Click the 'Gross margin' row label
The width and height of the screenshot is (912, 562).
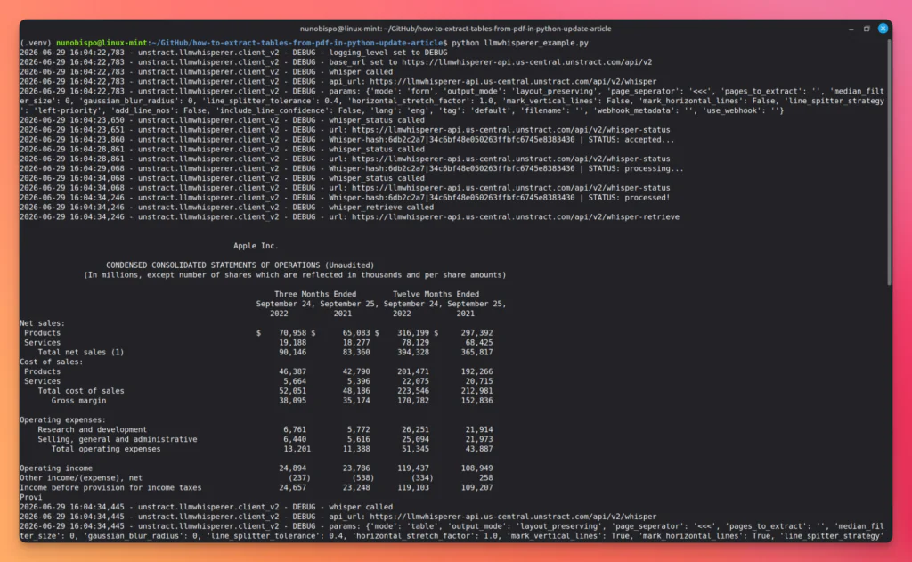coord(78,401)
